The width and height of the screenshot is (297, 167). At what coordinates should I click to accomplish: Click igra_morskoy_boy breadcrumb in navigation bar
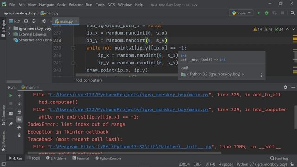click(x=19, y=13)
